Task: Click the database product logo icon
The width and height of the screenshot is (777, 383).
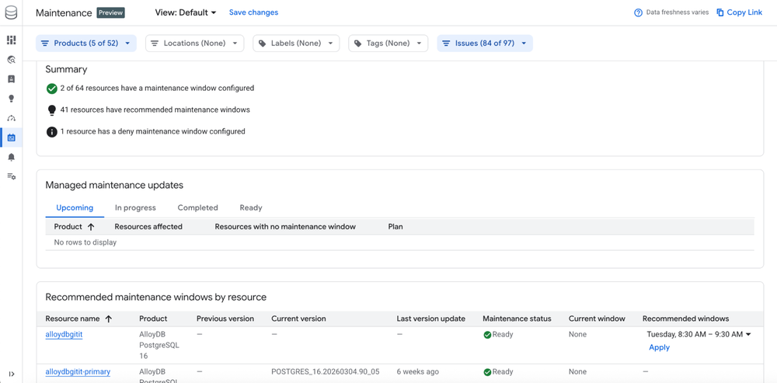Action: 11,12
